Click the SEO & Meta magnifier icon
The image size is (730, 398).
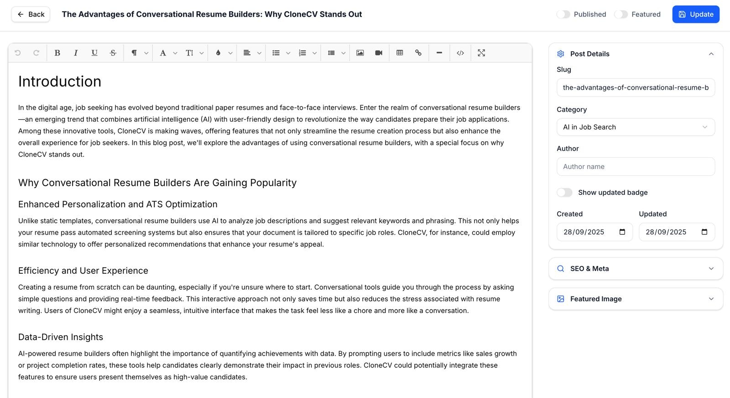pyautogui.click(x=561, y=269)
